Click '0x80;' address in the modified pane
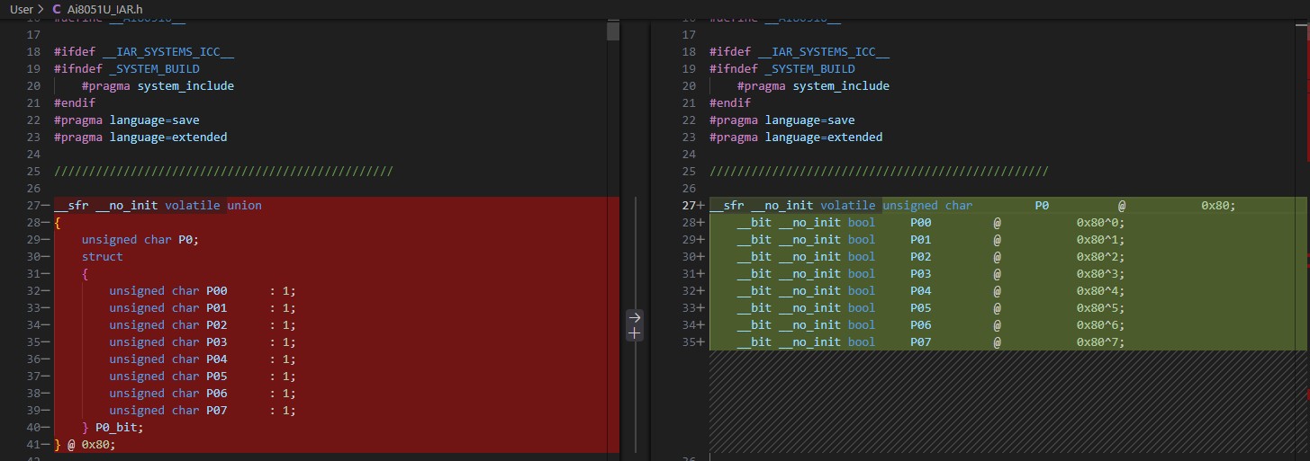Image resolution: width=1310 pixels, height=461 pixels. (1218, 206)
